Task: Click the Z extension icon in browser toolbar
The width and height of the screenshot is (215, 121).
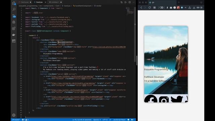Action: pyautogui.click(x=167, y=8)
